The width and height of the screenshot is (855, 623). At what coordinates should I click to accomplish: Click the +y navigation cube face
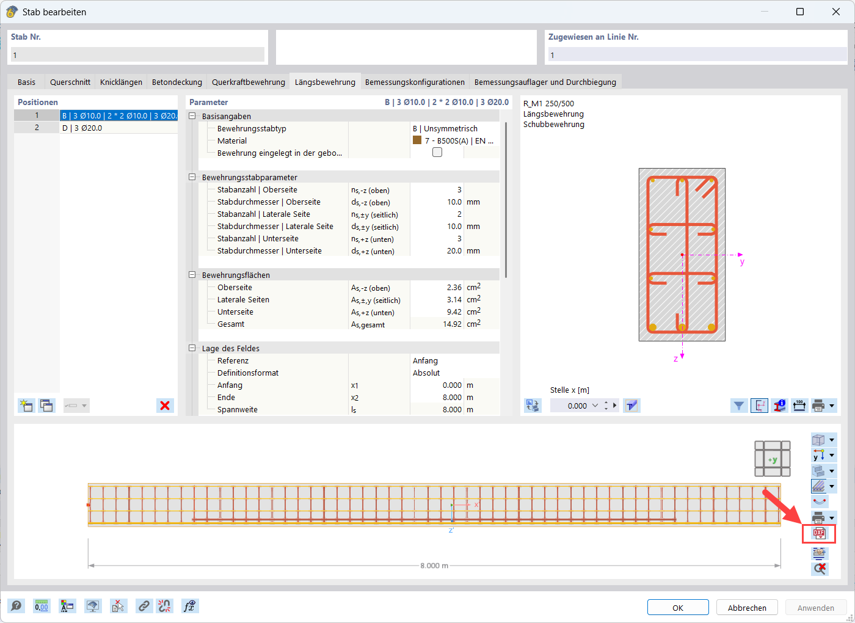[x=773, y=459]
